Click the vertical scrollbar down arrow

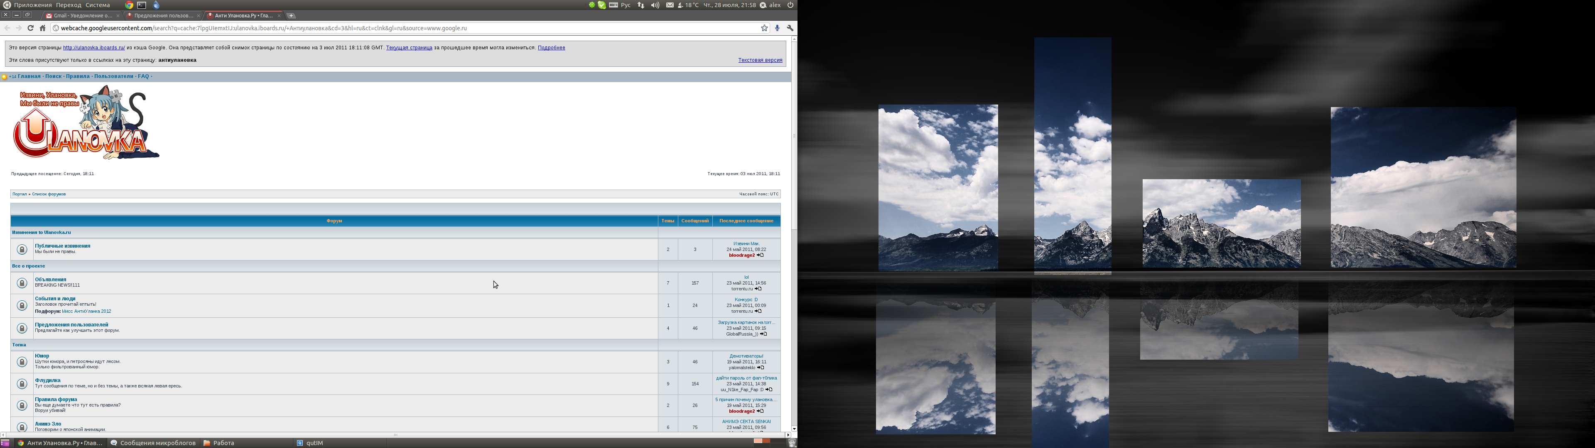click(x=794, y=428)
